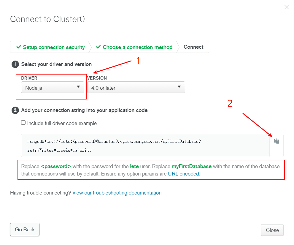294x245 pixels.
Task: Expand the 4.0 or later version dropdown
Action: pos(136,88)
